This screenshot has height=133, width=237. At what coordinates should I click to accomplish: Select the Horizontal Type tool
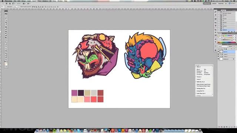[x=6, y=47]
